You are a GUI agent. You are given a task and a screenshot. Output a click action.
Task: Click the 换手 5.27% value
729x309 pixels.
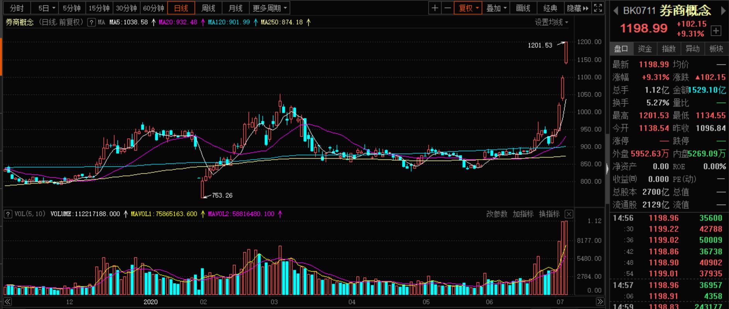click(x=658, y=103)
